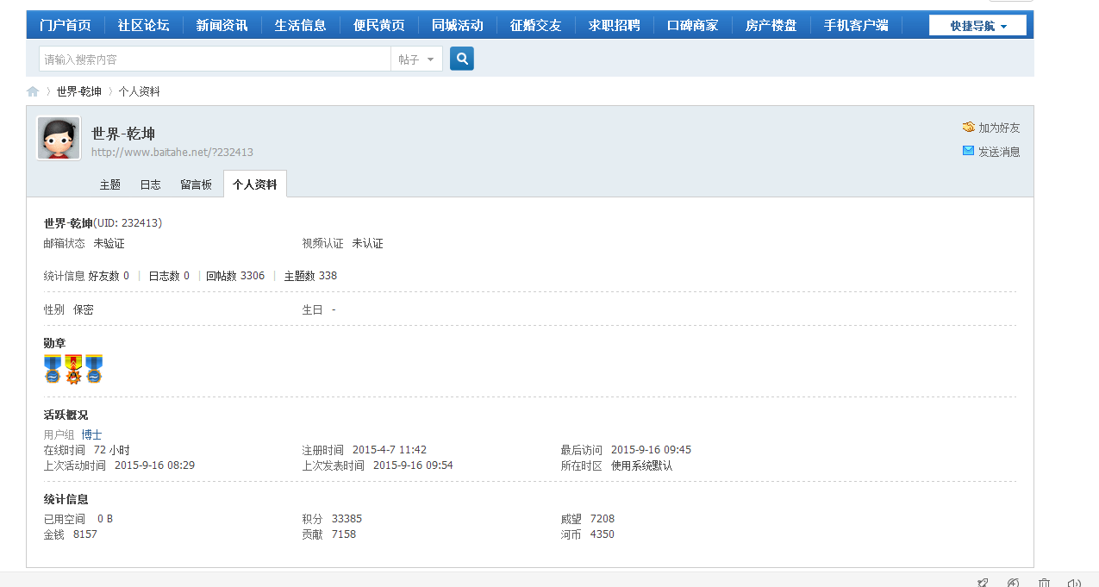Click the 加为好友 handshake icon
The width and height of the screenshot is (1099, 587).
click(x=969, y=128)
